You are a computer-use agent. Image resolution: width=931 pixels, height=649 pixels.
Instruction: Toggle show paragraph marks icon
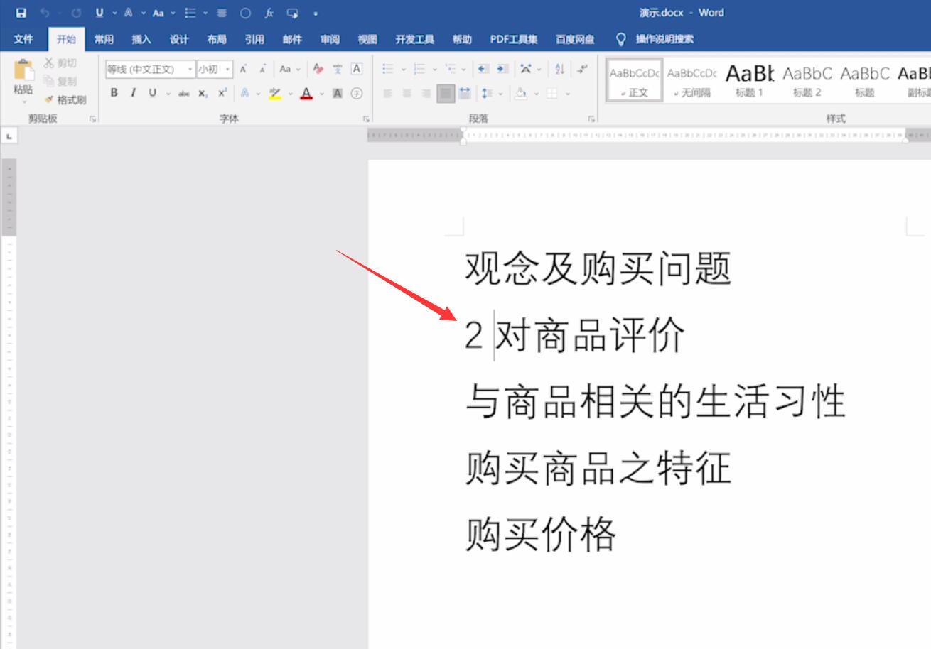click(x=583, y=69)
